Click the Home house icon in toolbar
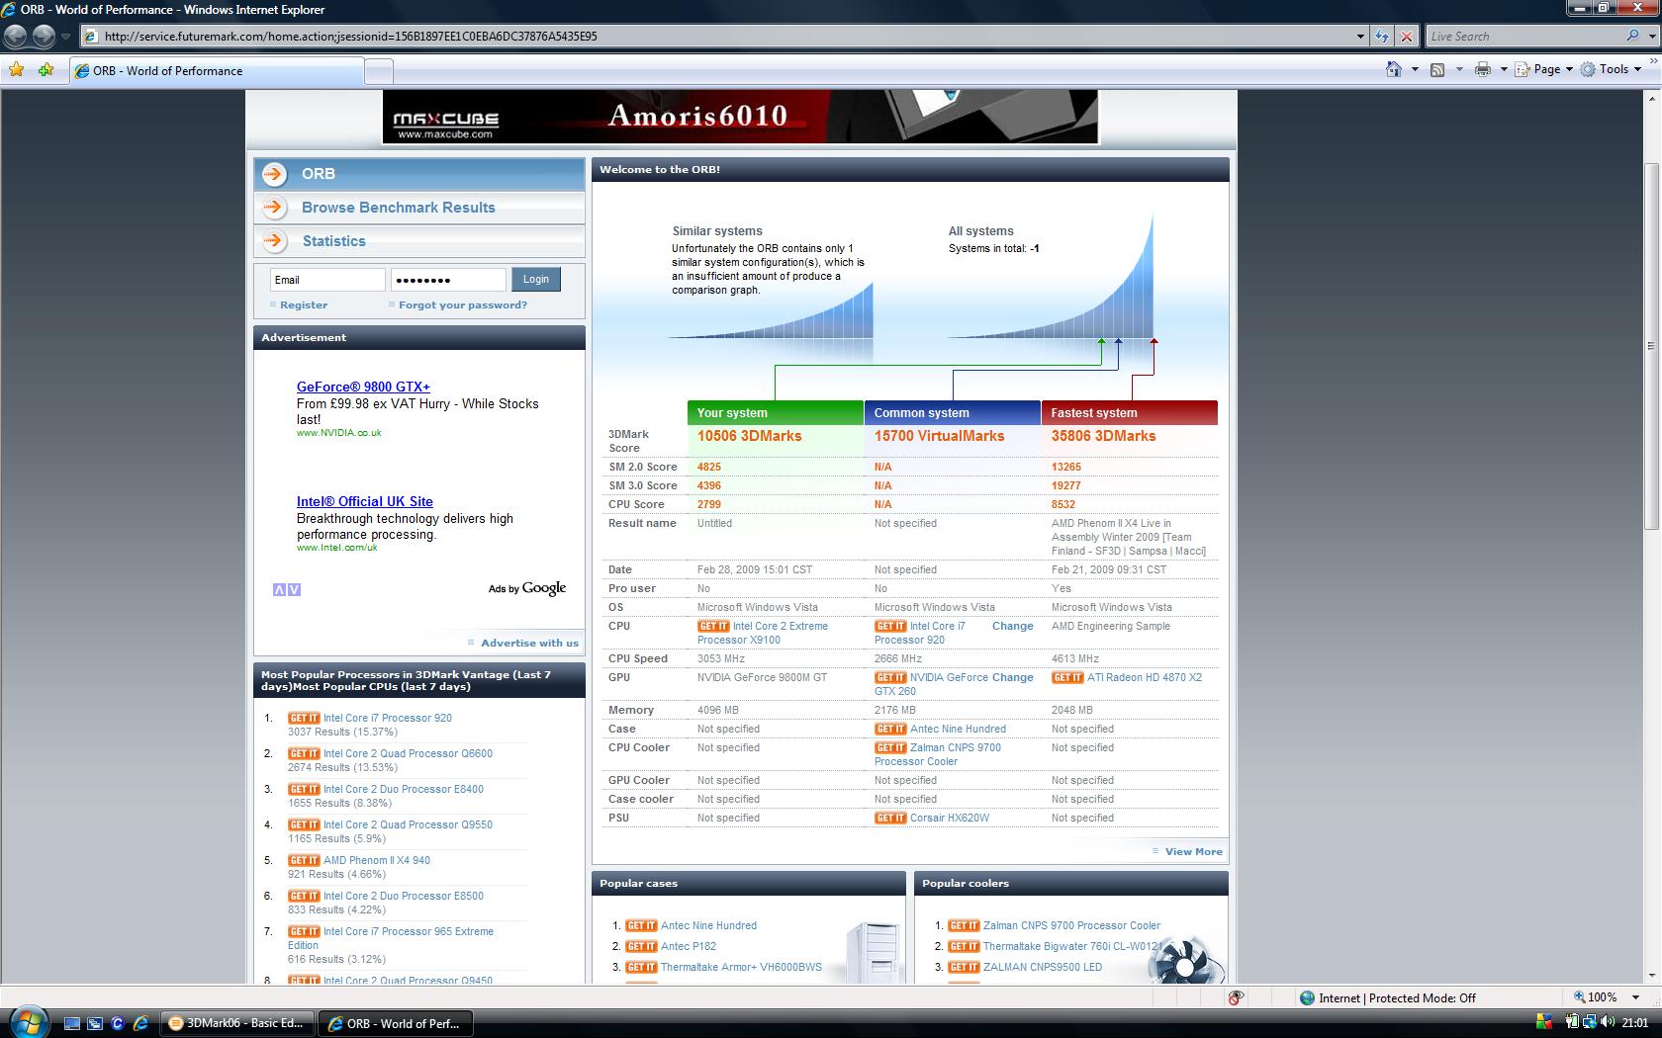The height and width of the screenshot is (1038, 1662). [1394, 69]
